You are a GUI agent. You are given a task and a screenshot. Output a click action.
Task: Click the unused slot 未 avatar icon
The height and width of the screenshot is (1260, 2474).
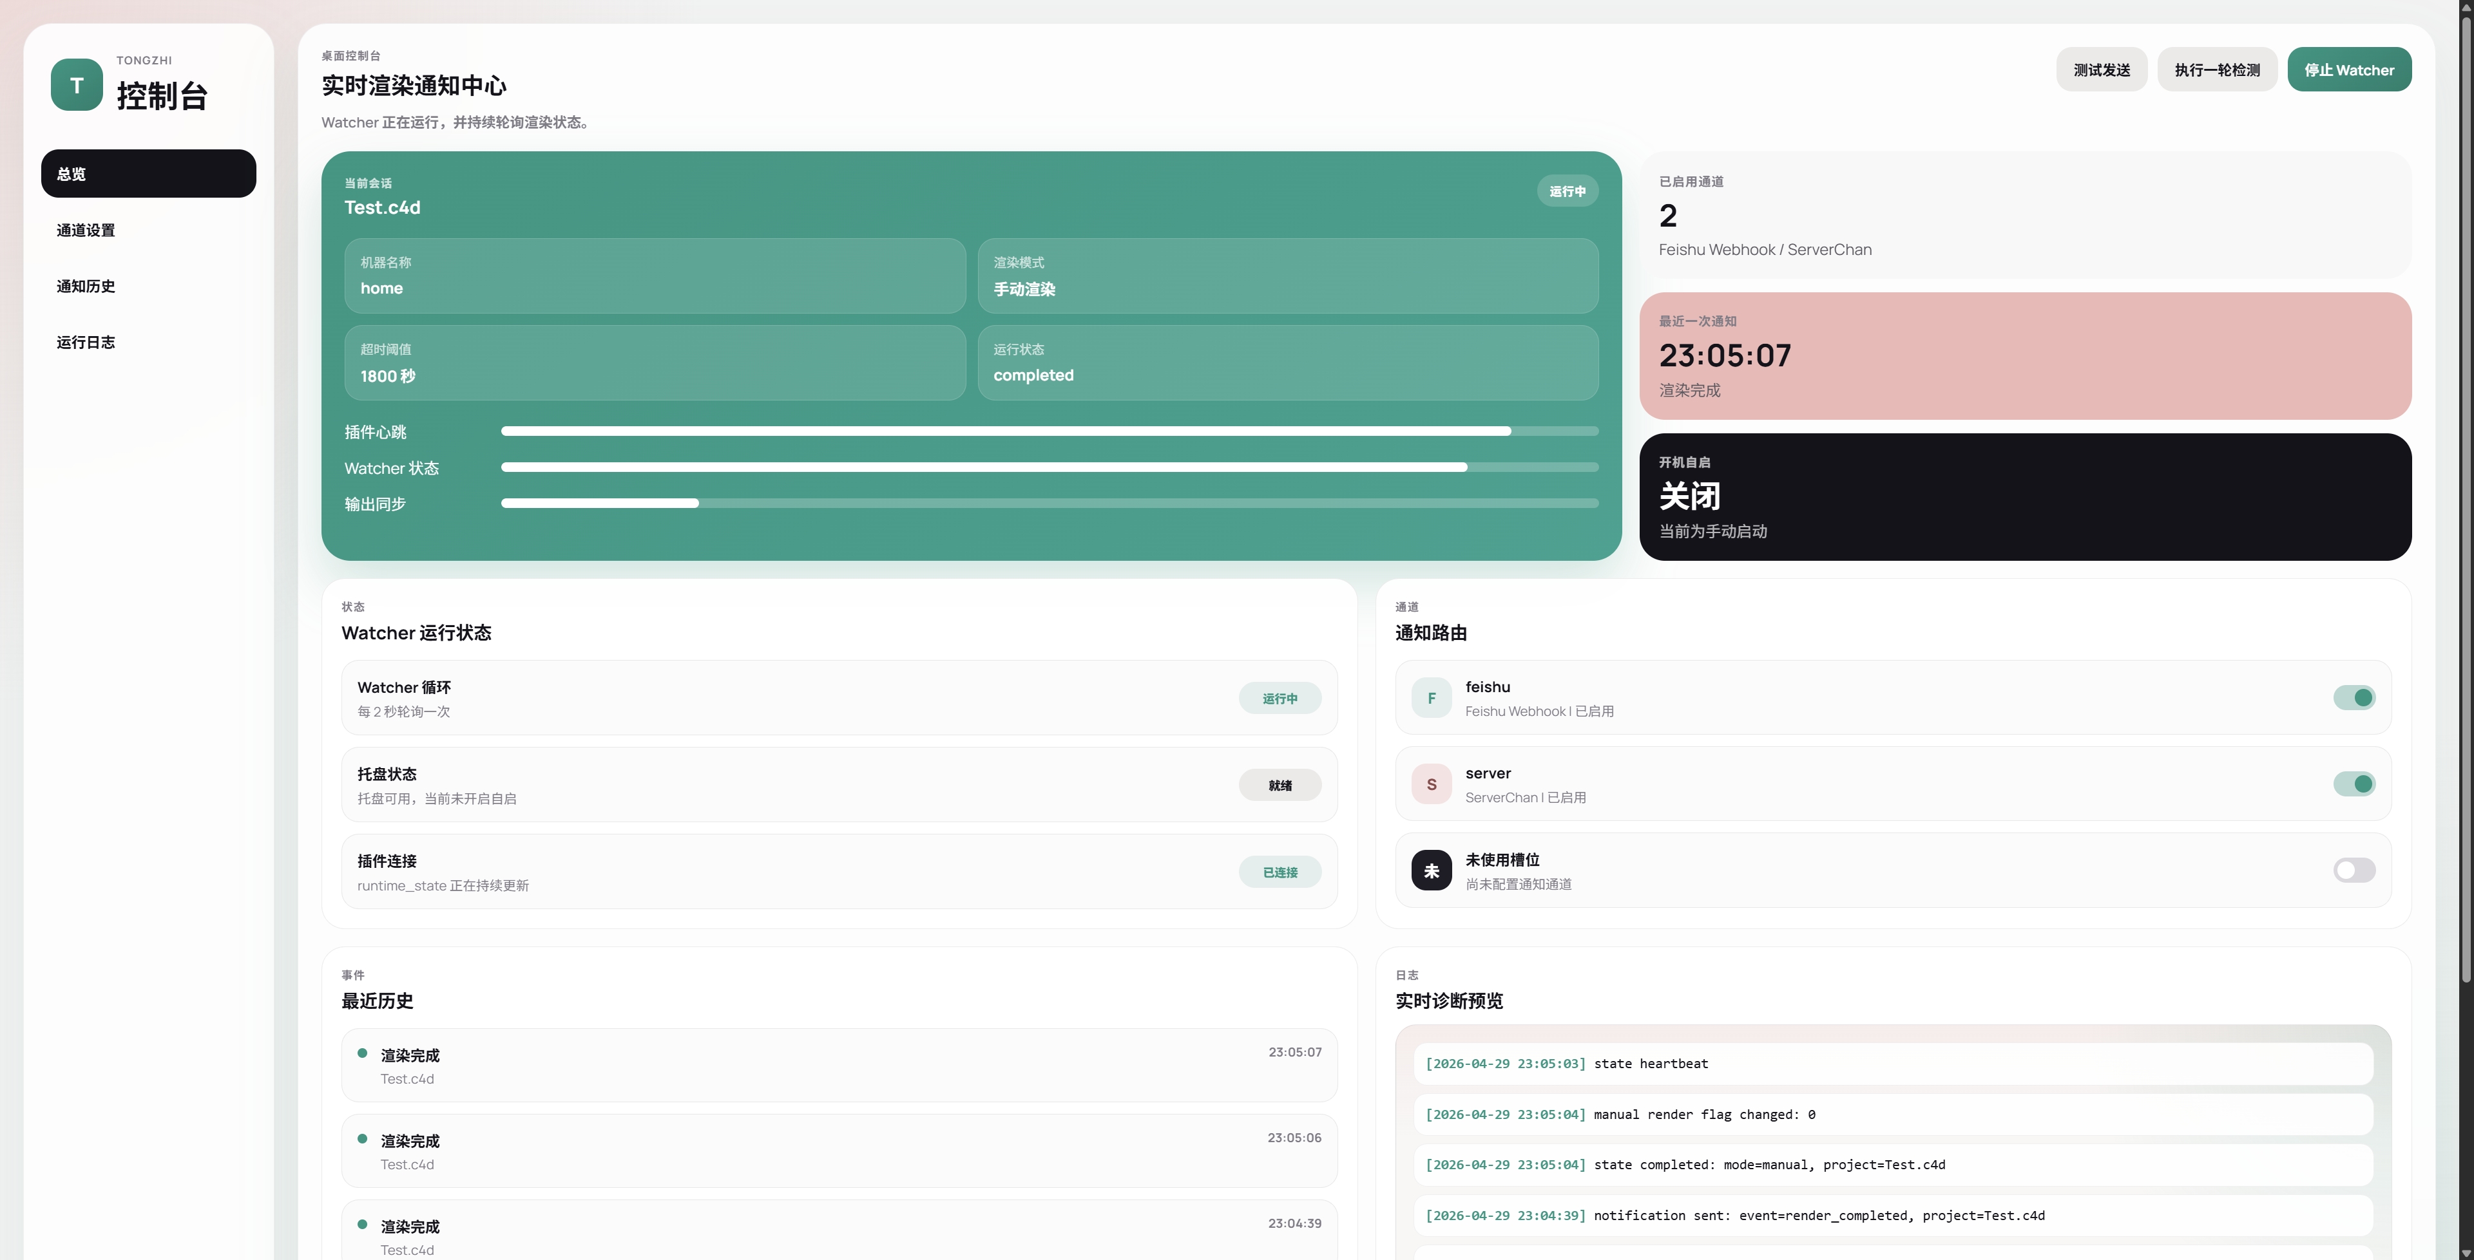pyautogui.click(x=1431, y=870)
